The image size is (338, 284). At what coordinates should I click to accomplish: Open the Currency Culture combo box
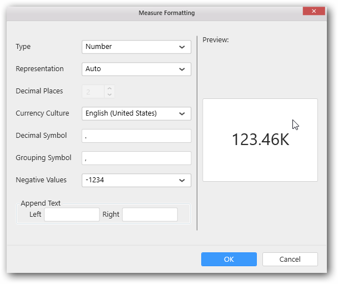(x=136, y=113)
